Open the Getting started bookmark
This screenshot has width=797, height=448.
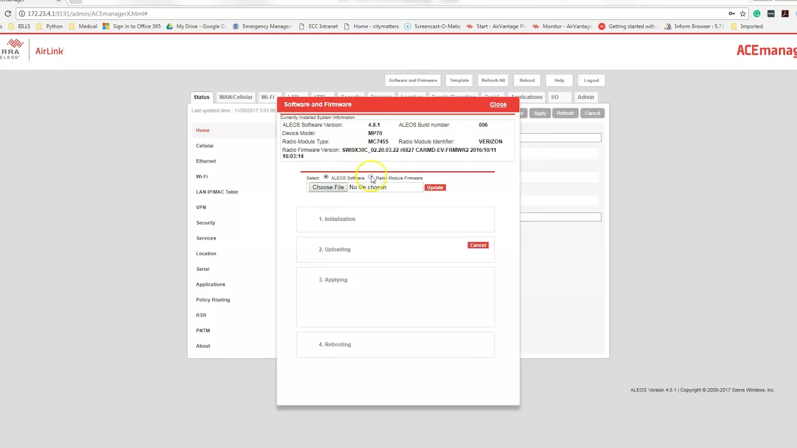pos(628,27)
